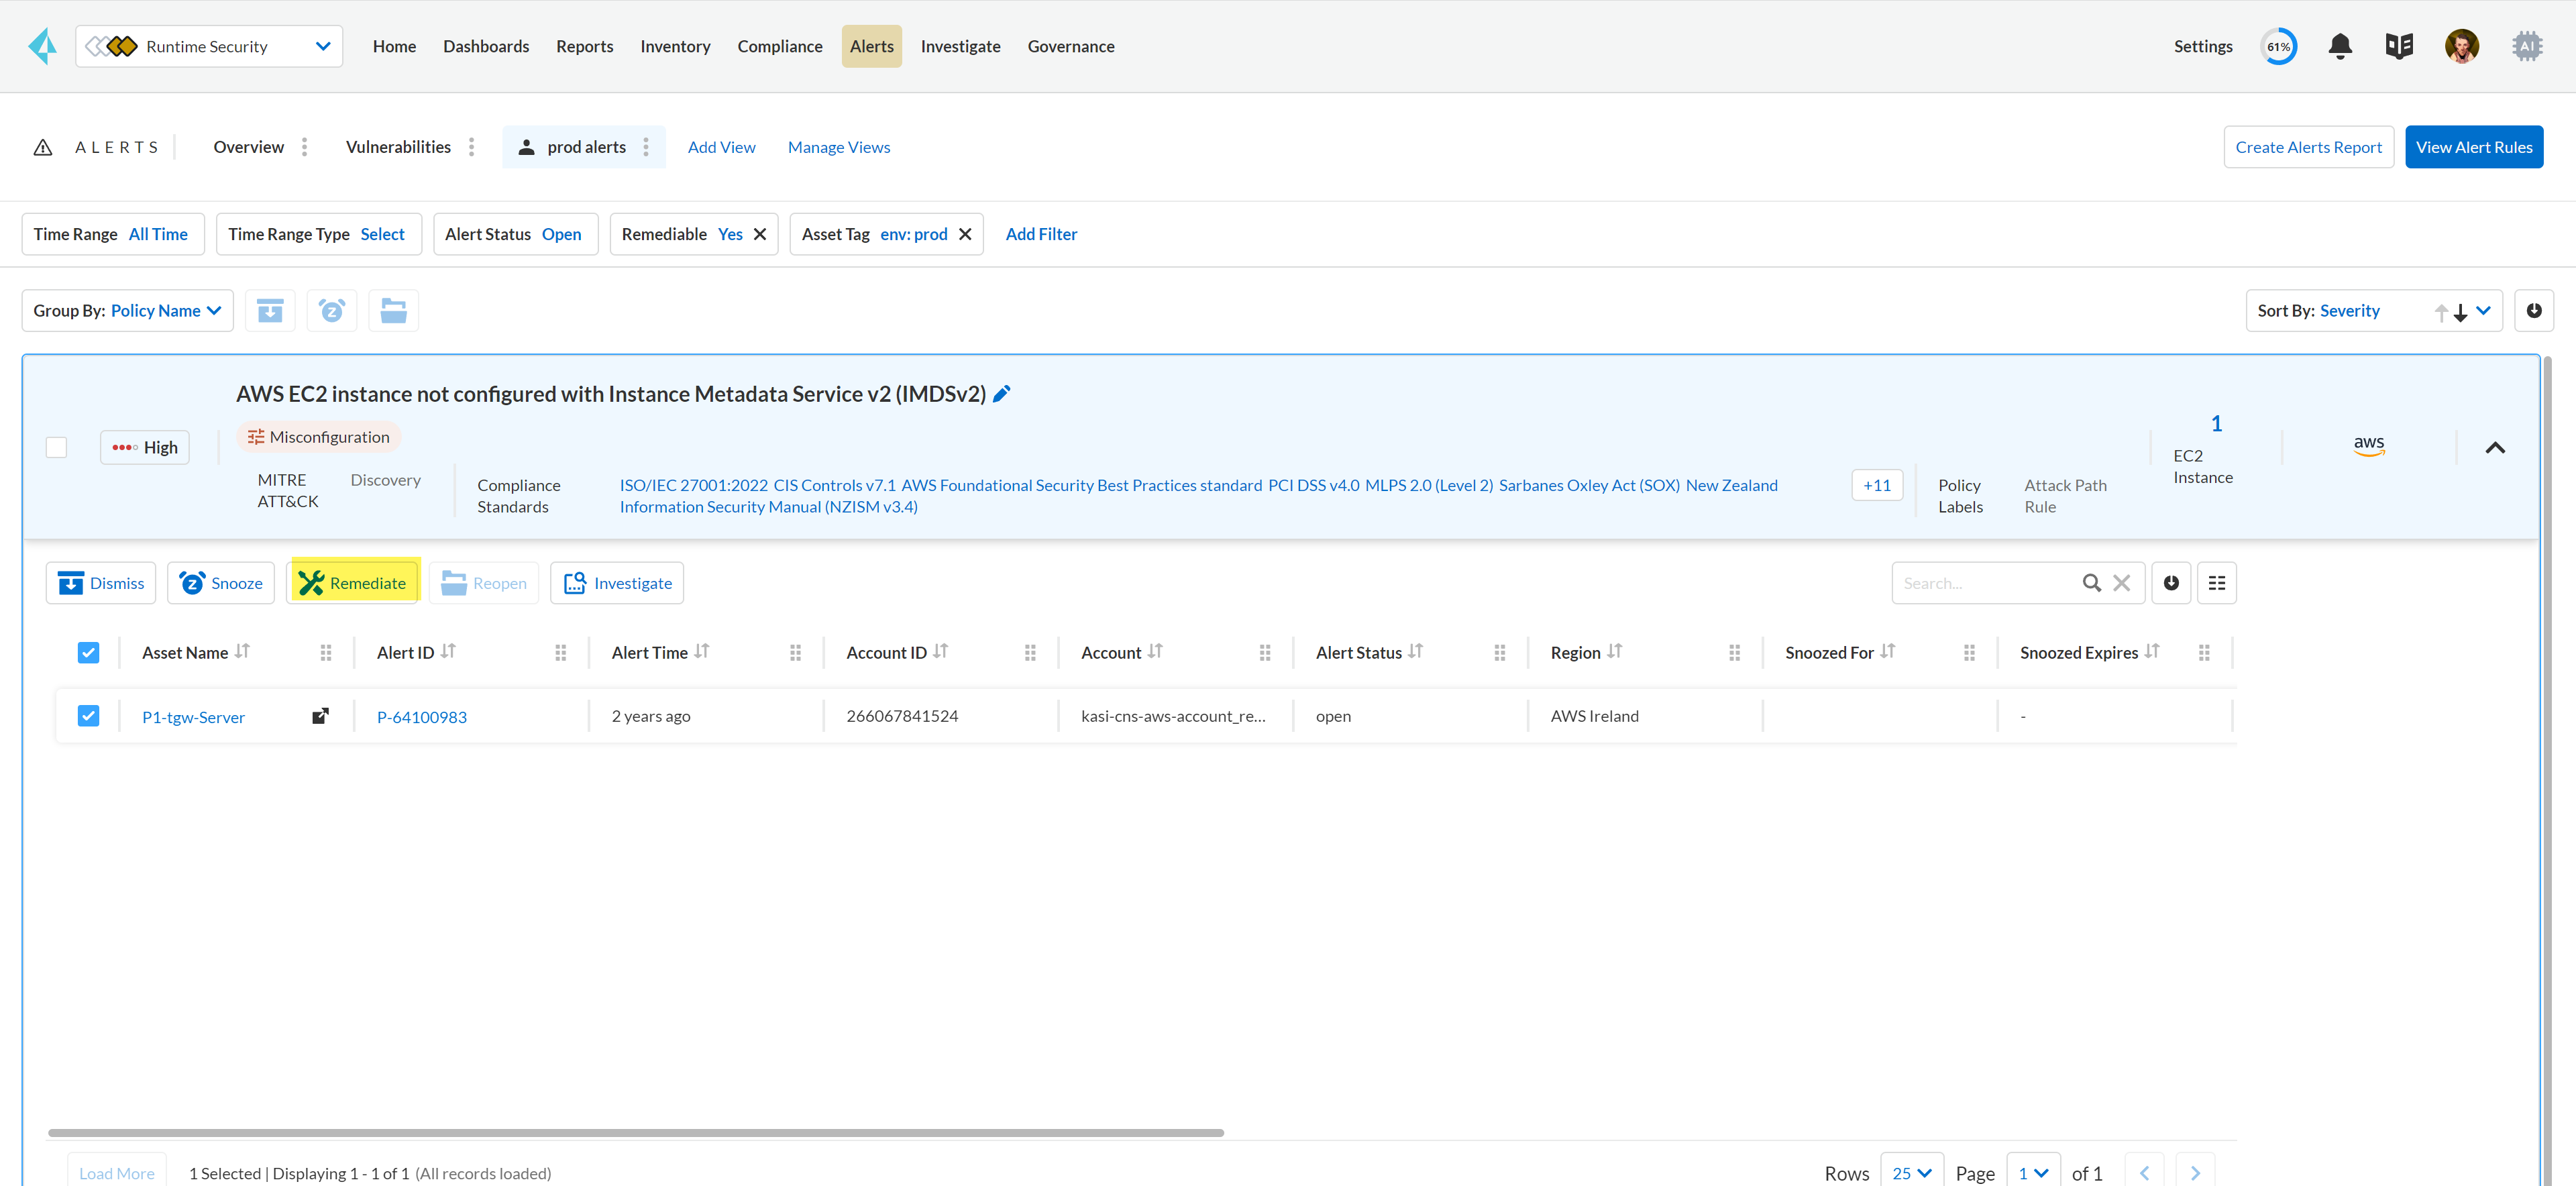Edit policy name with pencil icon

click(1002, 394)
